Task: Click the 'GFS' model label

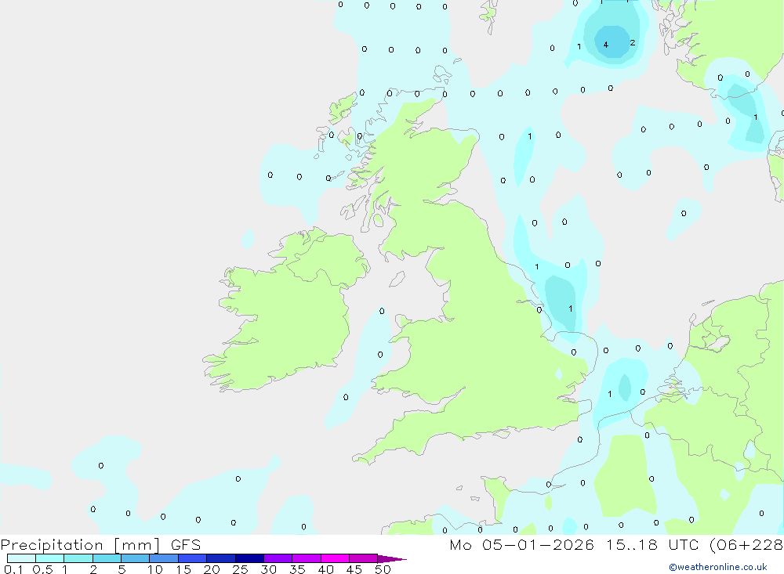Action: tap(186, 545)
